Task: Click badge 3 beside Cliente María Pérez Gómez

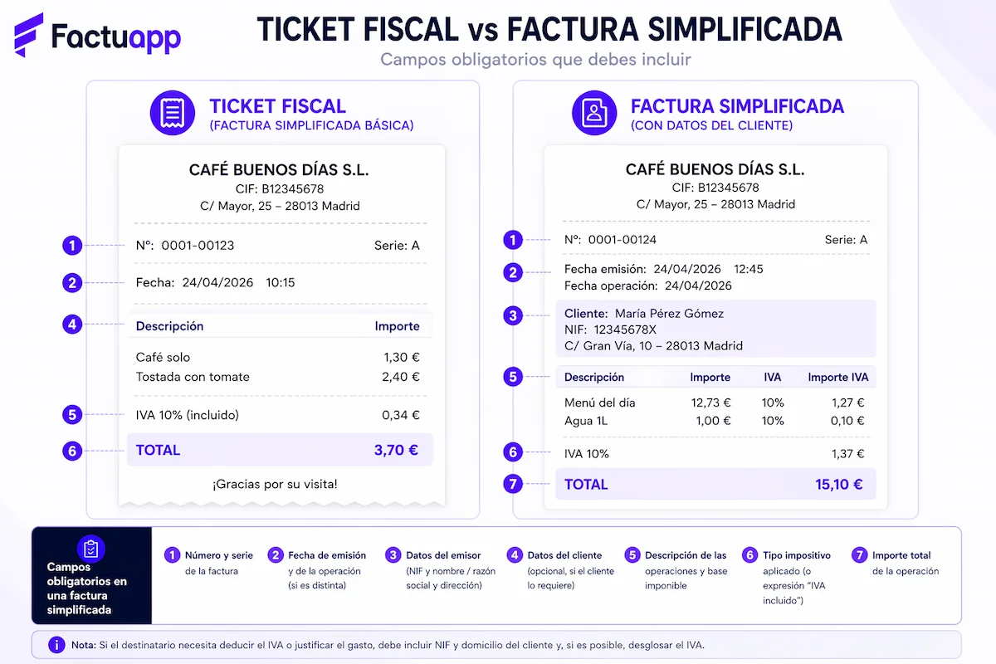Action: coord(514,315)
